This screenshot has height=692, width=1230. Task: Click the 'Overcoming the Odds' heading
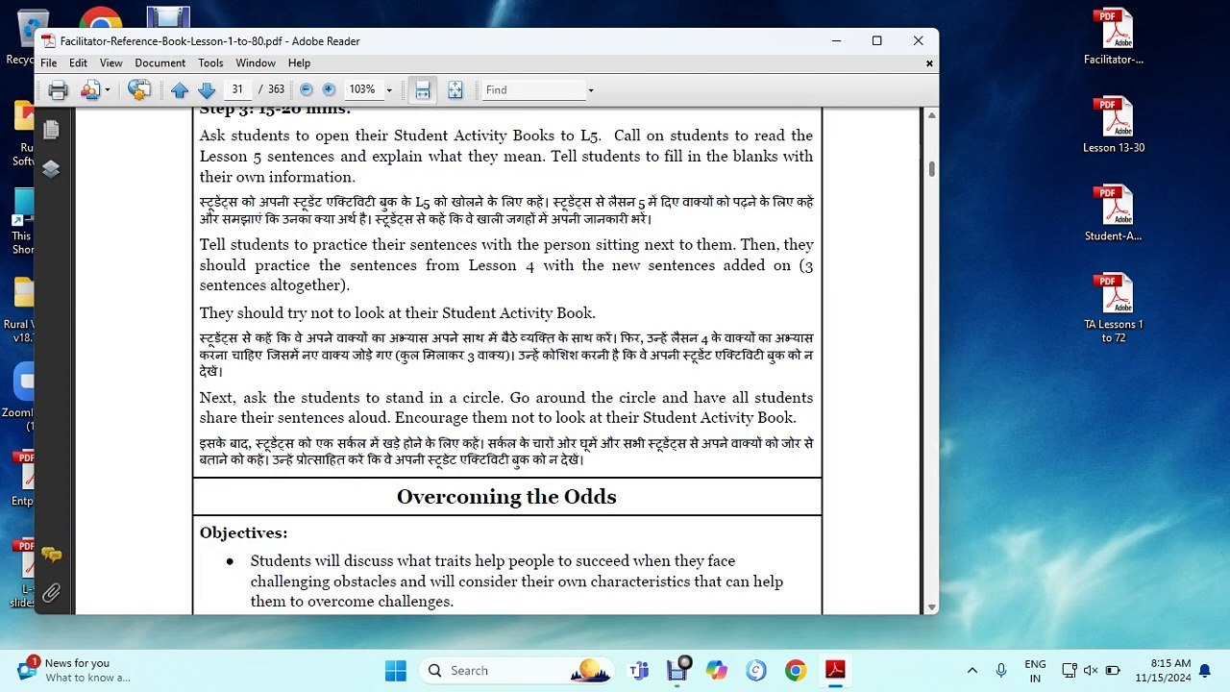pos(506,497)
